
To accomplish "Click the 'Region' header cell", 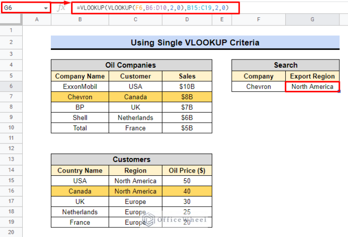I will (135, 170).
